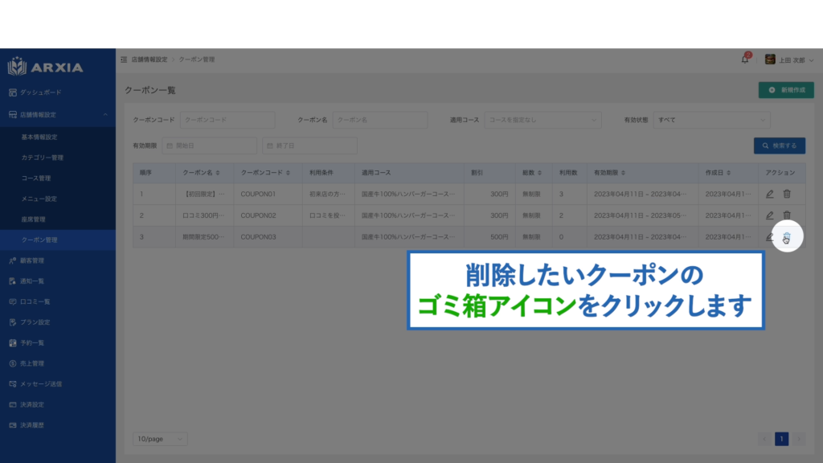
Task: Go to メニュー設定 in sidebar submenu
Action: pos(39,199)
